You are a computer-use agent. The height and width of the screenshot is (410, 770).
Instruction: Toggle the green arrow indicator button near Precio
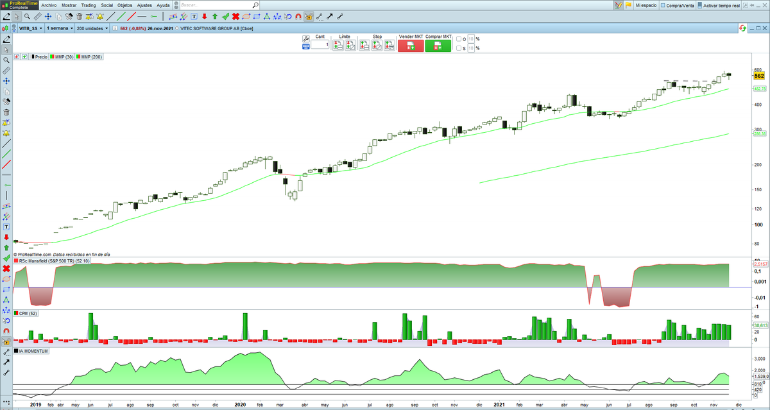click(24, 57)
